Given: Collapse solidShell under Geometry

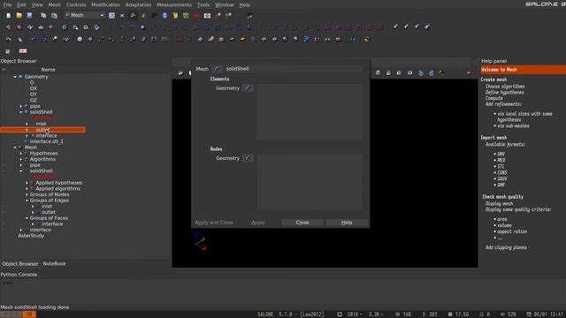Looking at the screenshot, I should 21,112.
